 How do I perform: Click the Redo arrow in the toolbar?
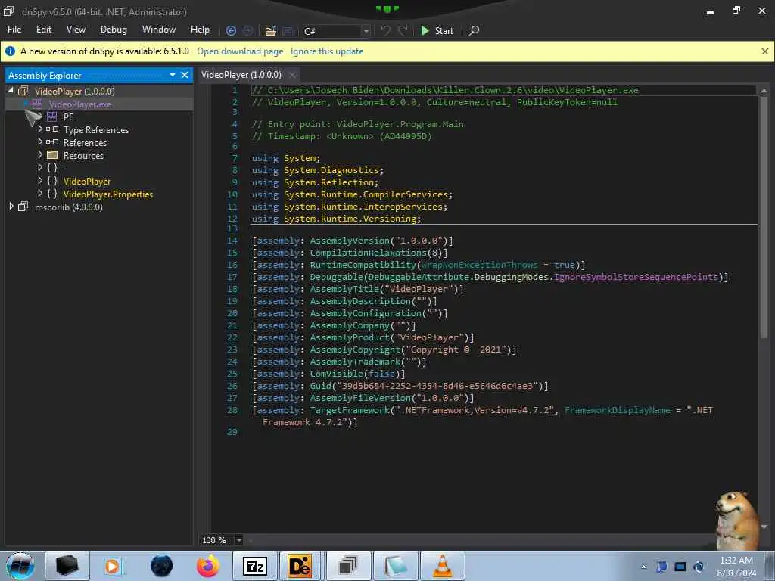click(x=403, y=30)
